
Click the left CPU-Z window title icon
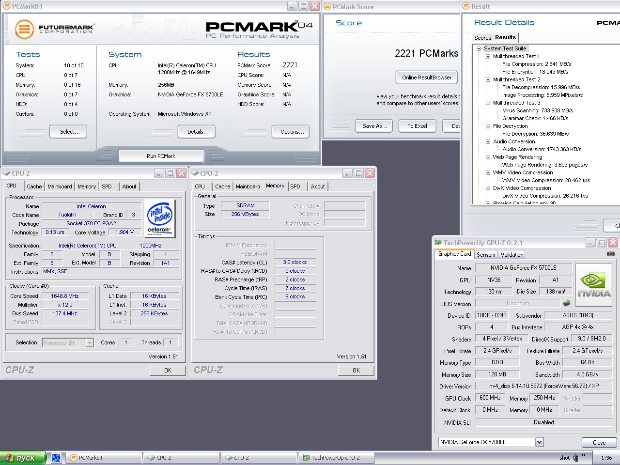point(6,173)
